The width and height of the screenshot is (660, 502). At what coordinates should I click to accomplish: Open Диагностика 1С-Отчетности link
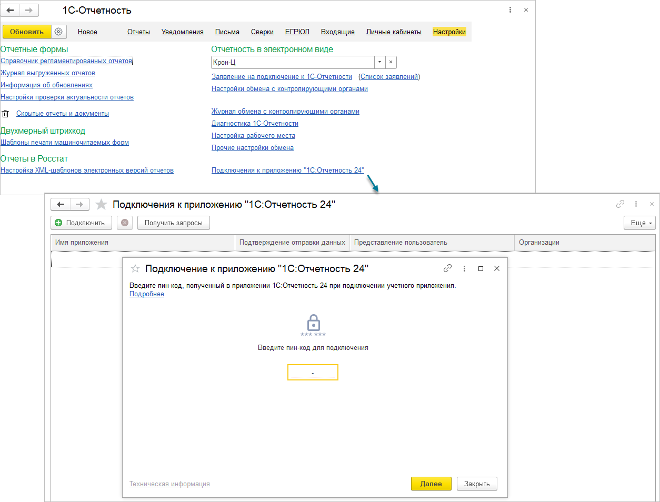[x=255, y=124]
